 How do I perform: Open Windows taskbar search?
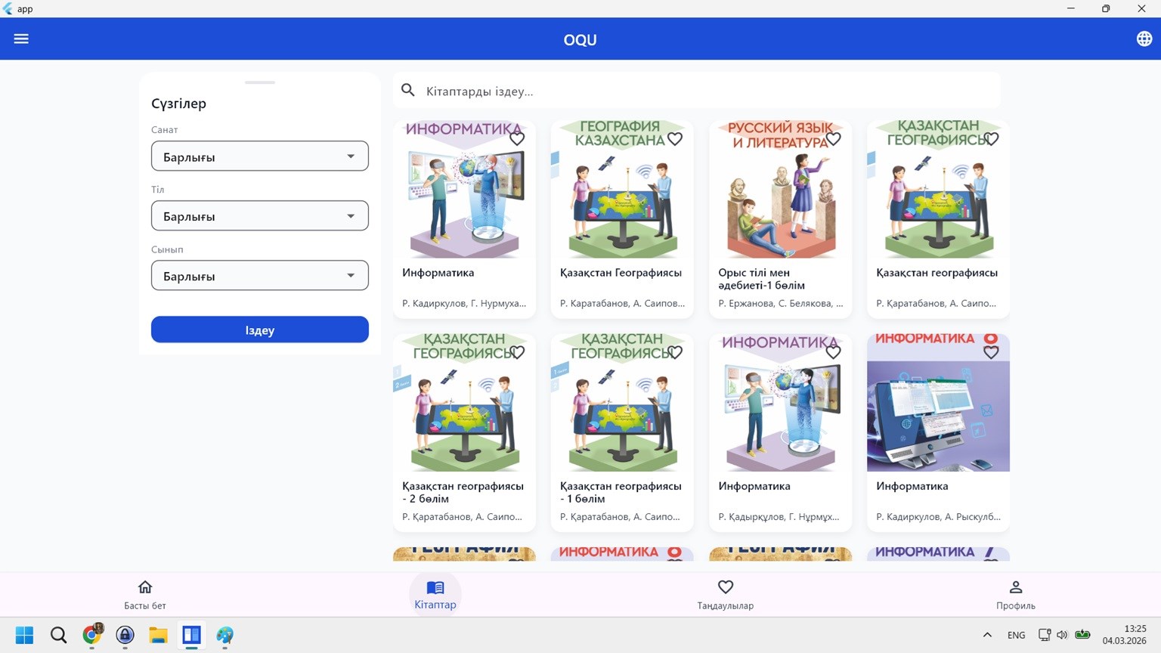58,635
